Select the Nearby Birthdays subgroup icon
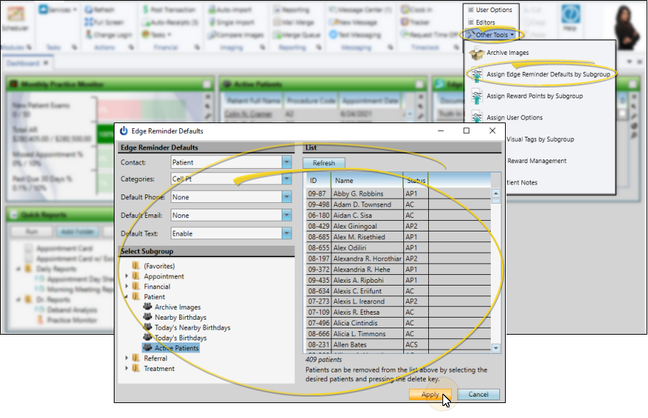The height and width of the screenshot is (418, 648). tap(147, 318)
